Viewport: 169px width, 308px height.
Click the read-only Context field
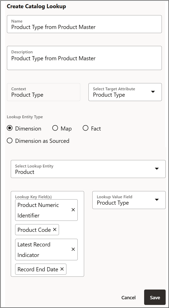coord(44,92)
